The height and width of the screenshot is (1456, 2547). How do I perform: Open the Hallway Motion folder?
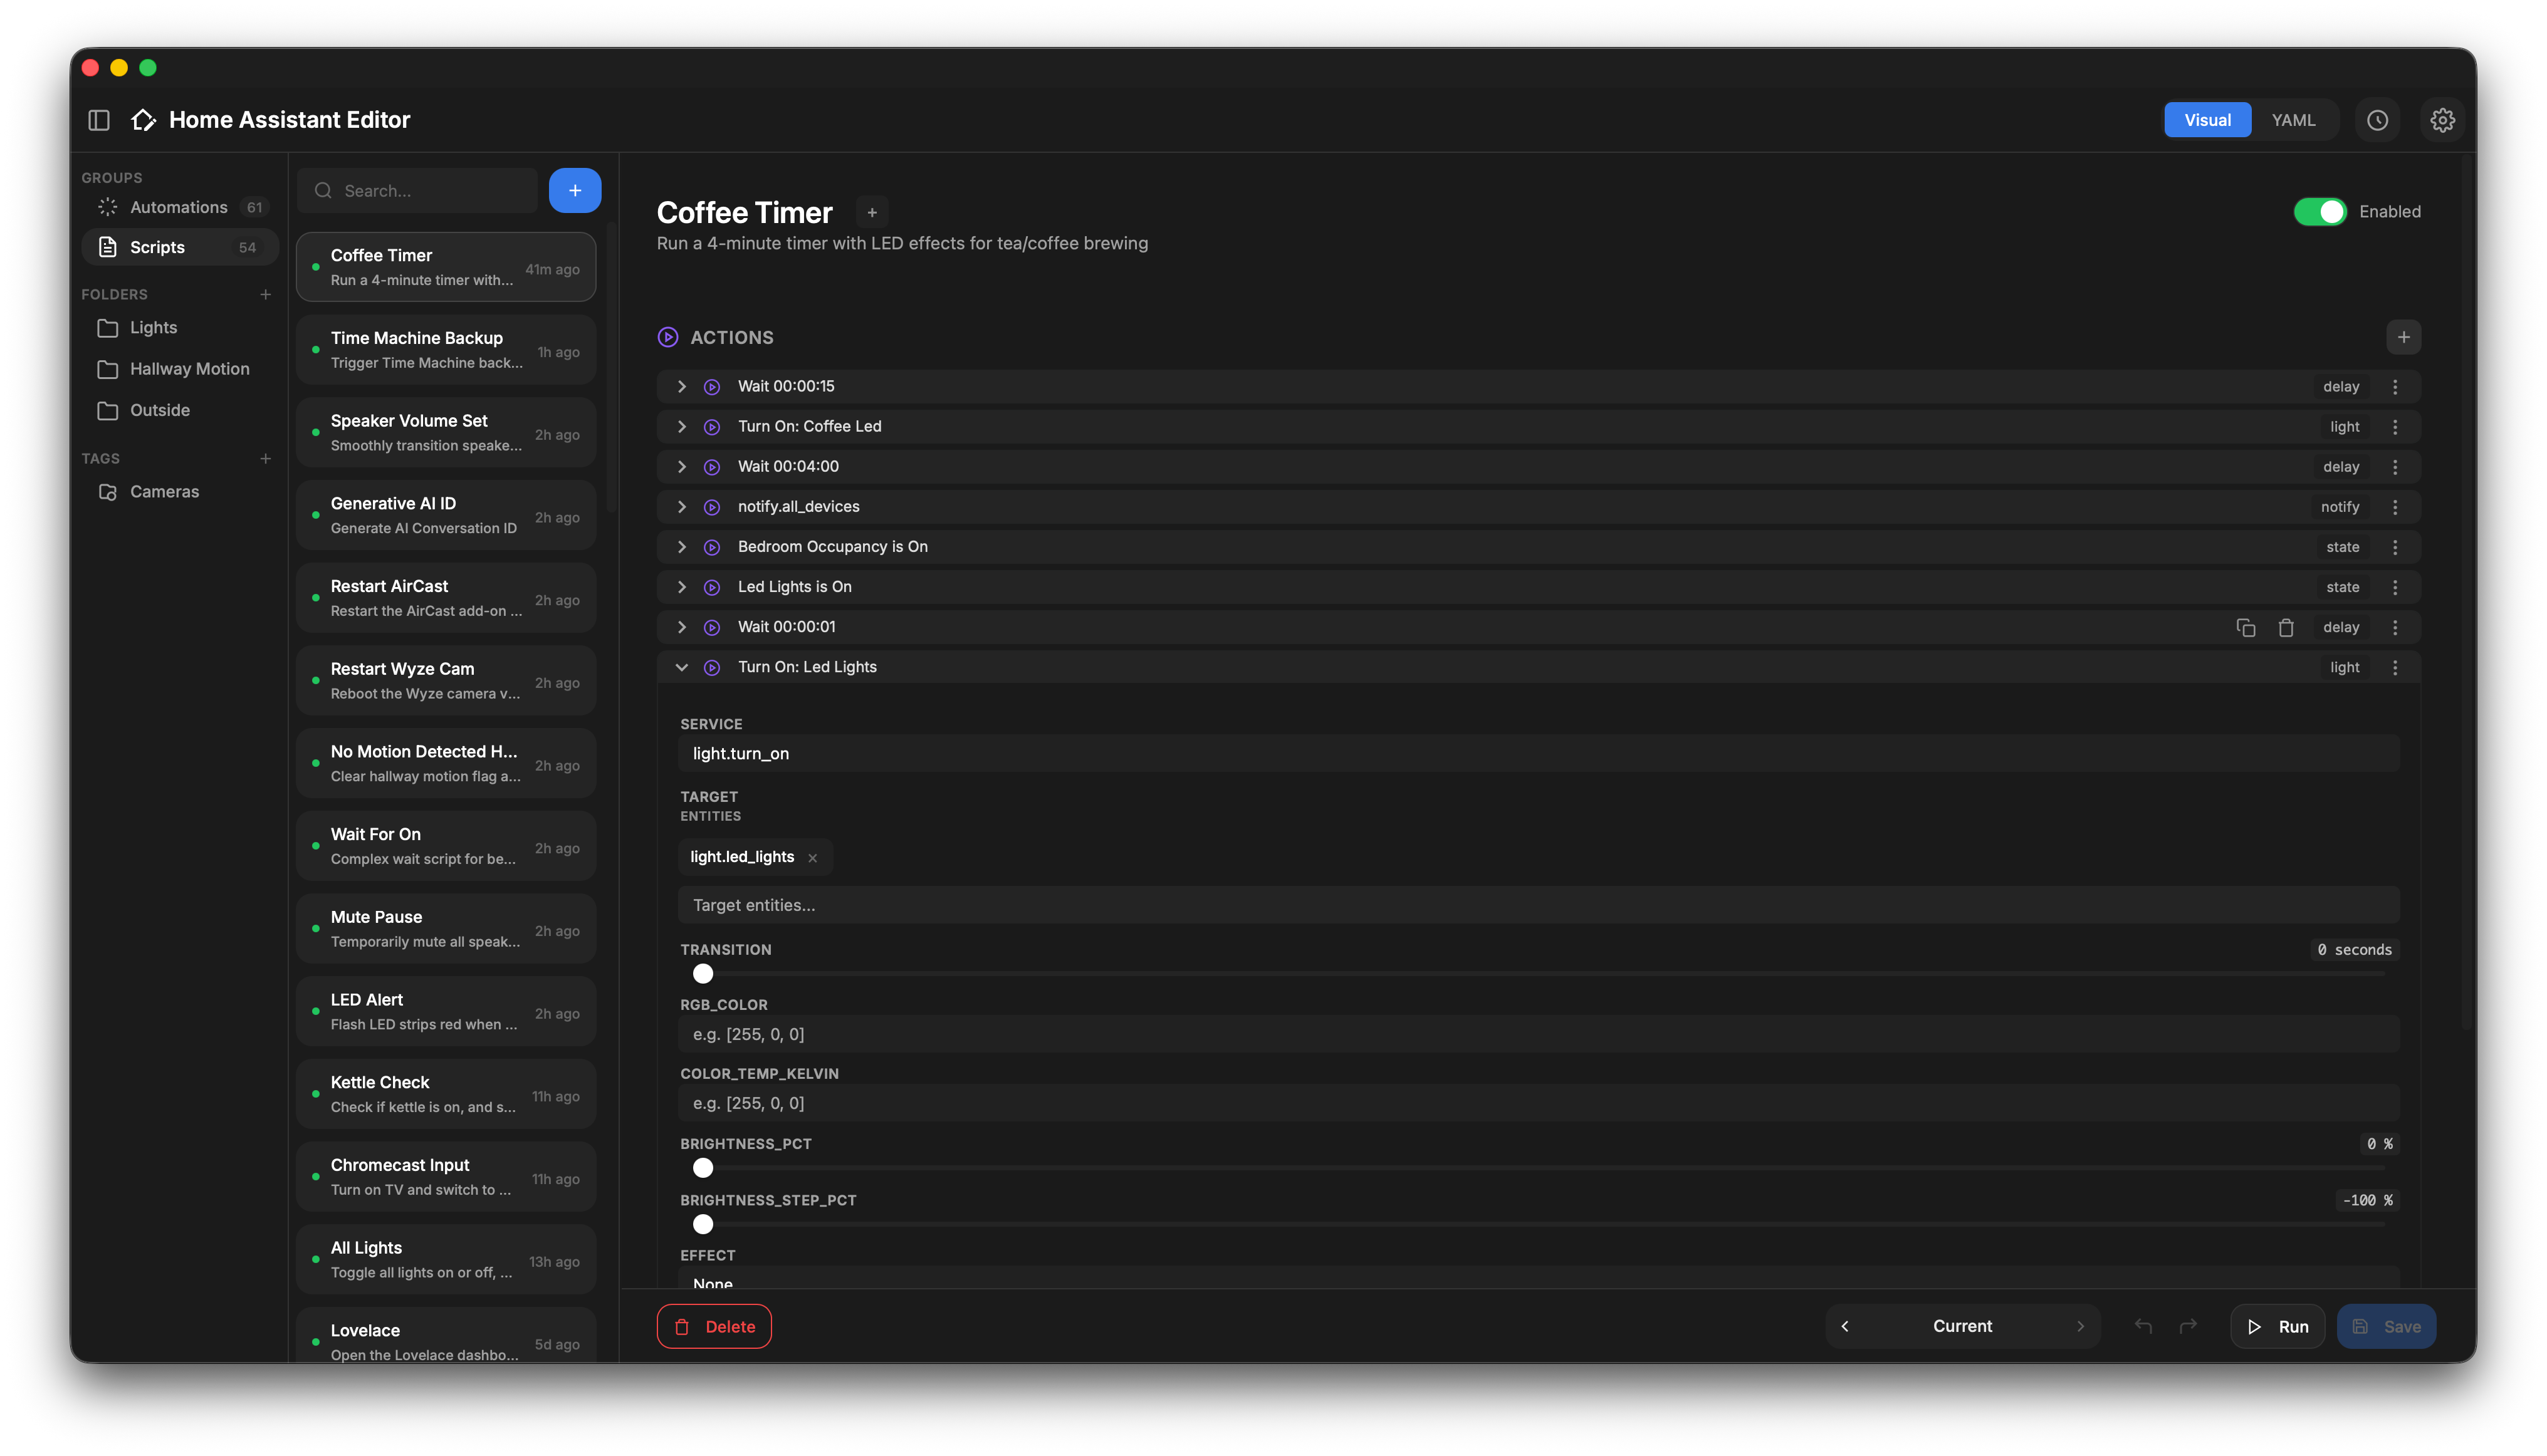179,368
